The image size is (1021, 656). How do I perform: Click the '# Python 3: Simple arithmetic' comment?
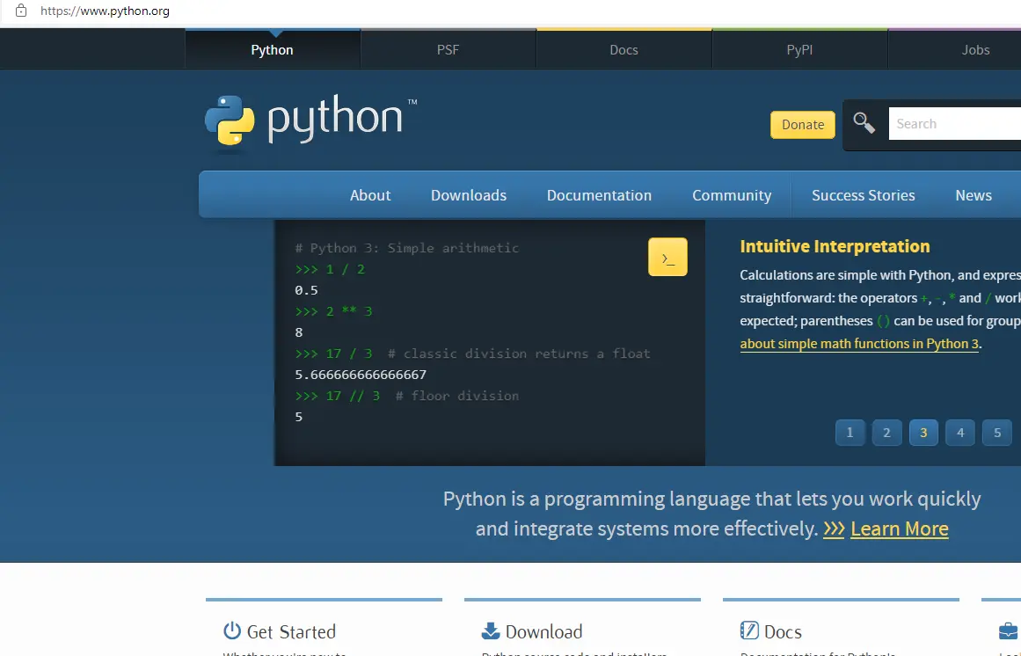[407, 248]
